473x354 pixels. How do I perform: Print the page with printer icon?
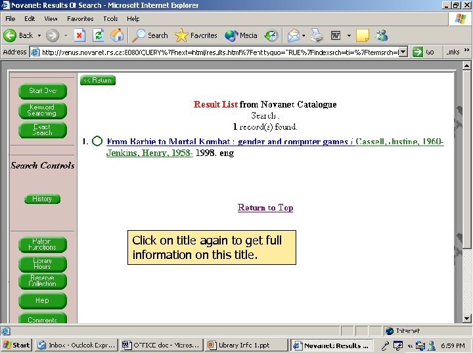point(317,35)
